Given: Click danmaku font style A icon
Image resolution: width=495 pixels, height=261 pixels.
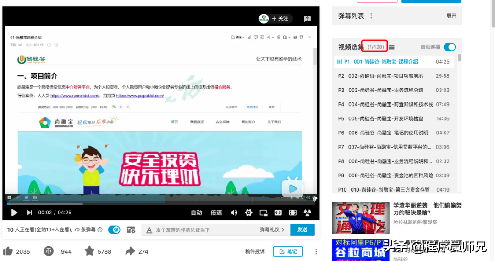Looking at the screenshot, I should (149, 230).
